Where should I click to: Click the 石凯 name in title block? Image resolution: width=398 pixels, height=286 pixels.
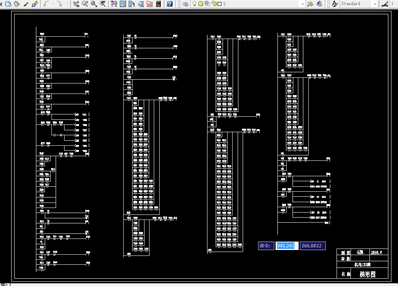pos(360,252)
